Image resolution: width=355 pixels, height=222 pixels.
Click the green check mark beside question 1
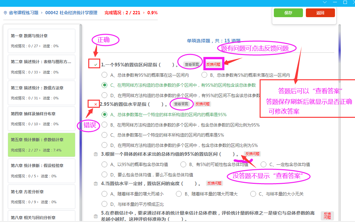pyautogui.click(x=96, y=65)
